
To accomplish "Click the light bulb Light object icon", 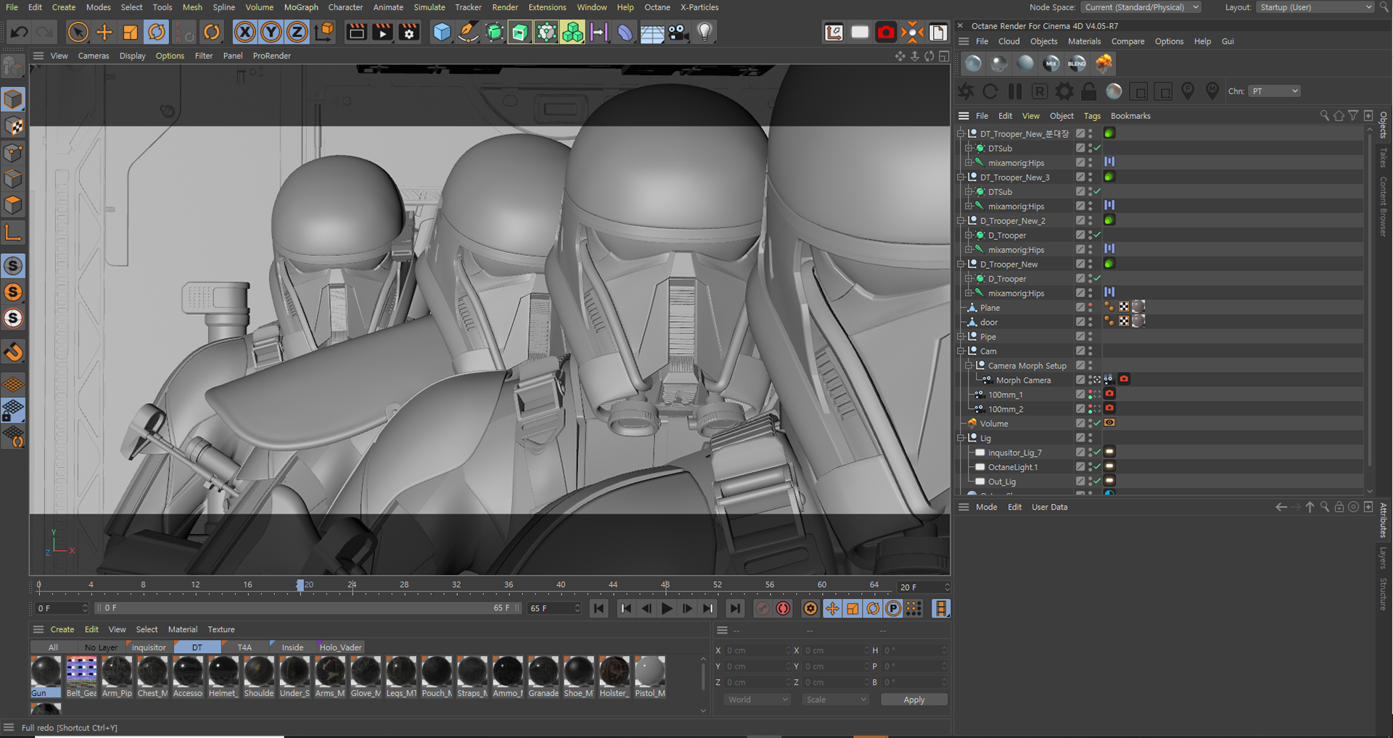I will pyautogui.click(x=704, y=32).
